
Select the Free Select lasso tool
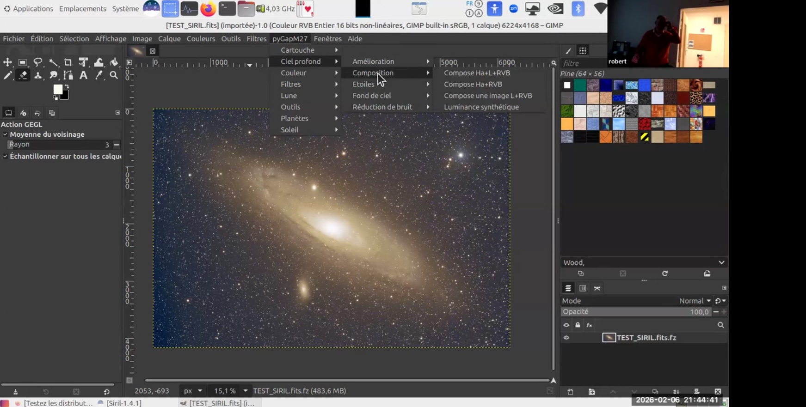click(x=38, y=62)
